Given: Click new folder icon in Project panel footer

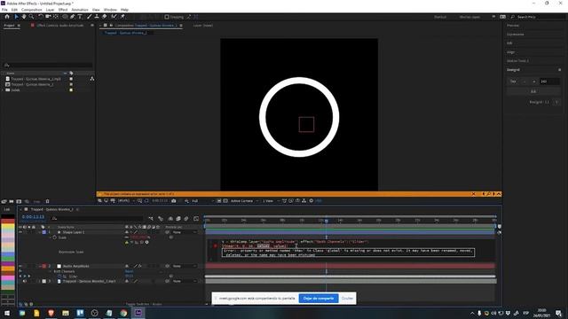Looking at the screenshot, I should pos(12,201).
